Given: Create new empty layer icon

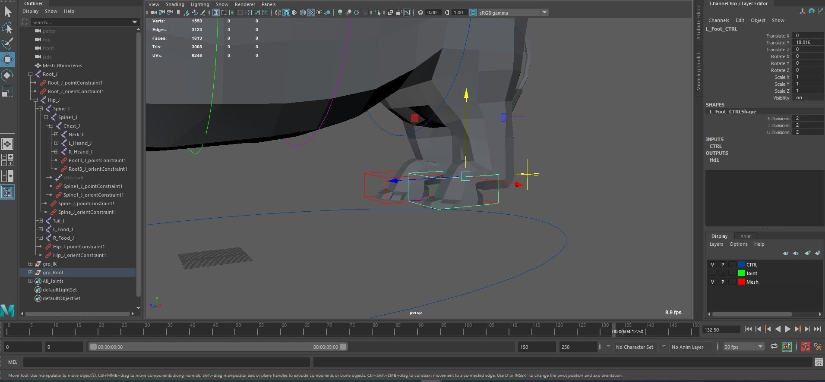Looking at the screenshot, I should point(807,253).
